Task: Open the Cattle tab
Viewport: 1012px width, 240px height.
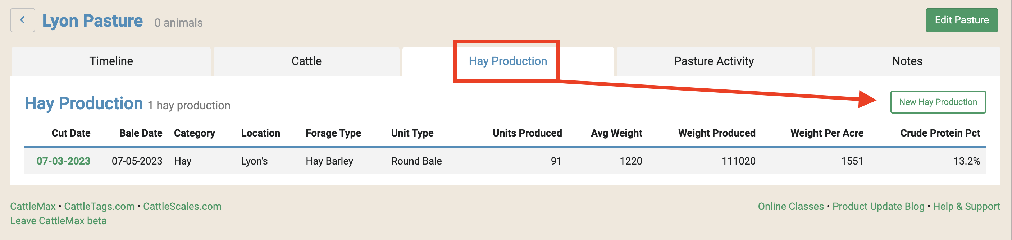Action: 306,61
